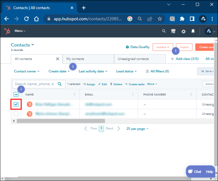Screen dimensions: 218x181
Task: Switch to the Unassigned contacts tab
Action: (x=133, y=59)
